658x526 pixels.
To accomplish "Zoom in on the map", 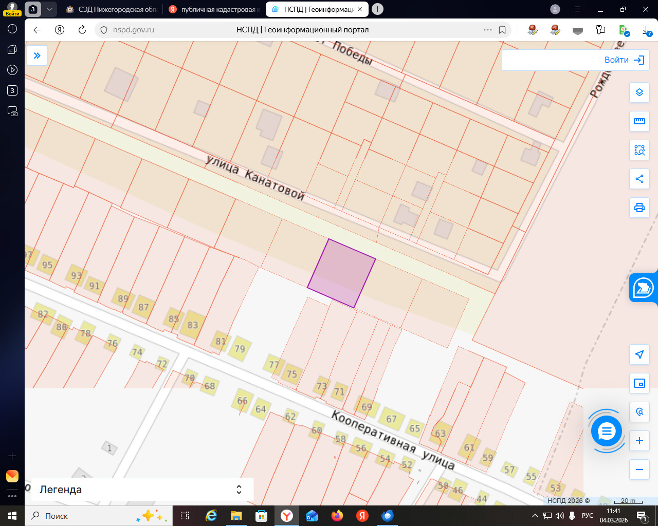I will point(639,441).
